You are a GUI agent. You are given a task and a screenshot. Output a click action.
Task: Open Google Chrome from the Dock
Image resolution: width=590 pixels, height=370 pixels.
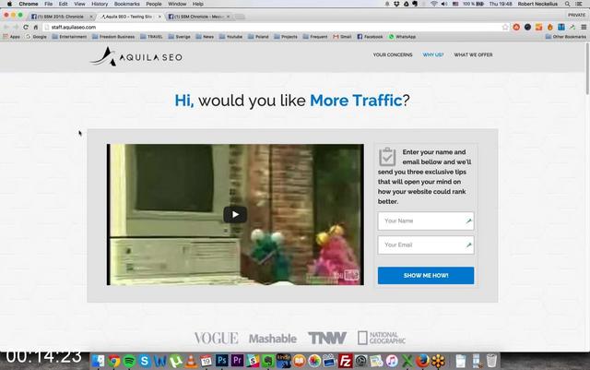114,361
